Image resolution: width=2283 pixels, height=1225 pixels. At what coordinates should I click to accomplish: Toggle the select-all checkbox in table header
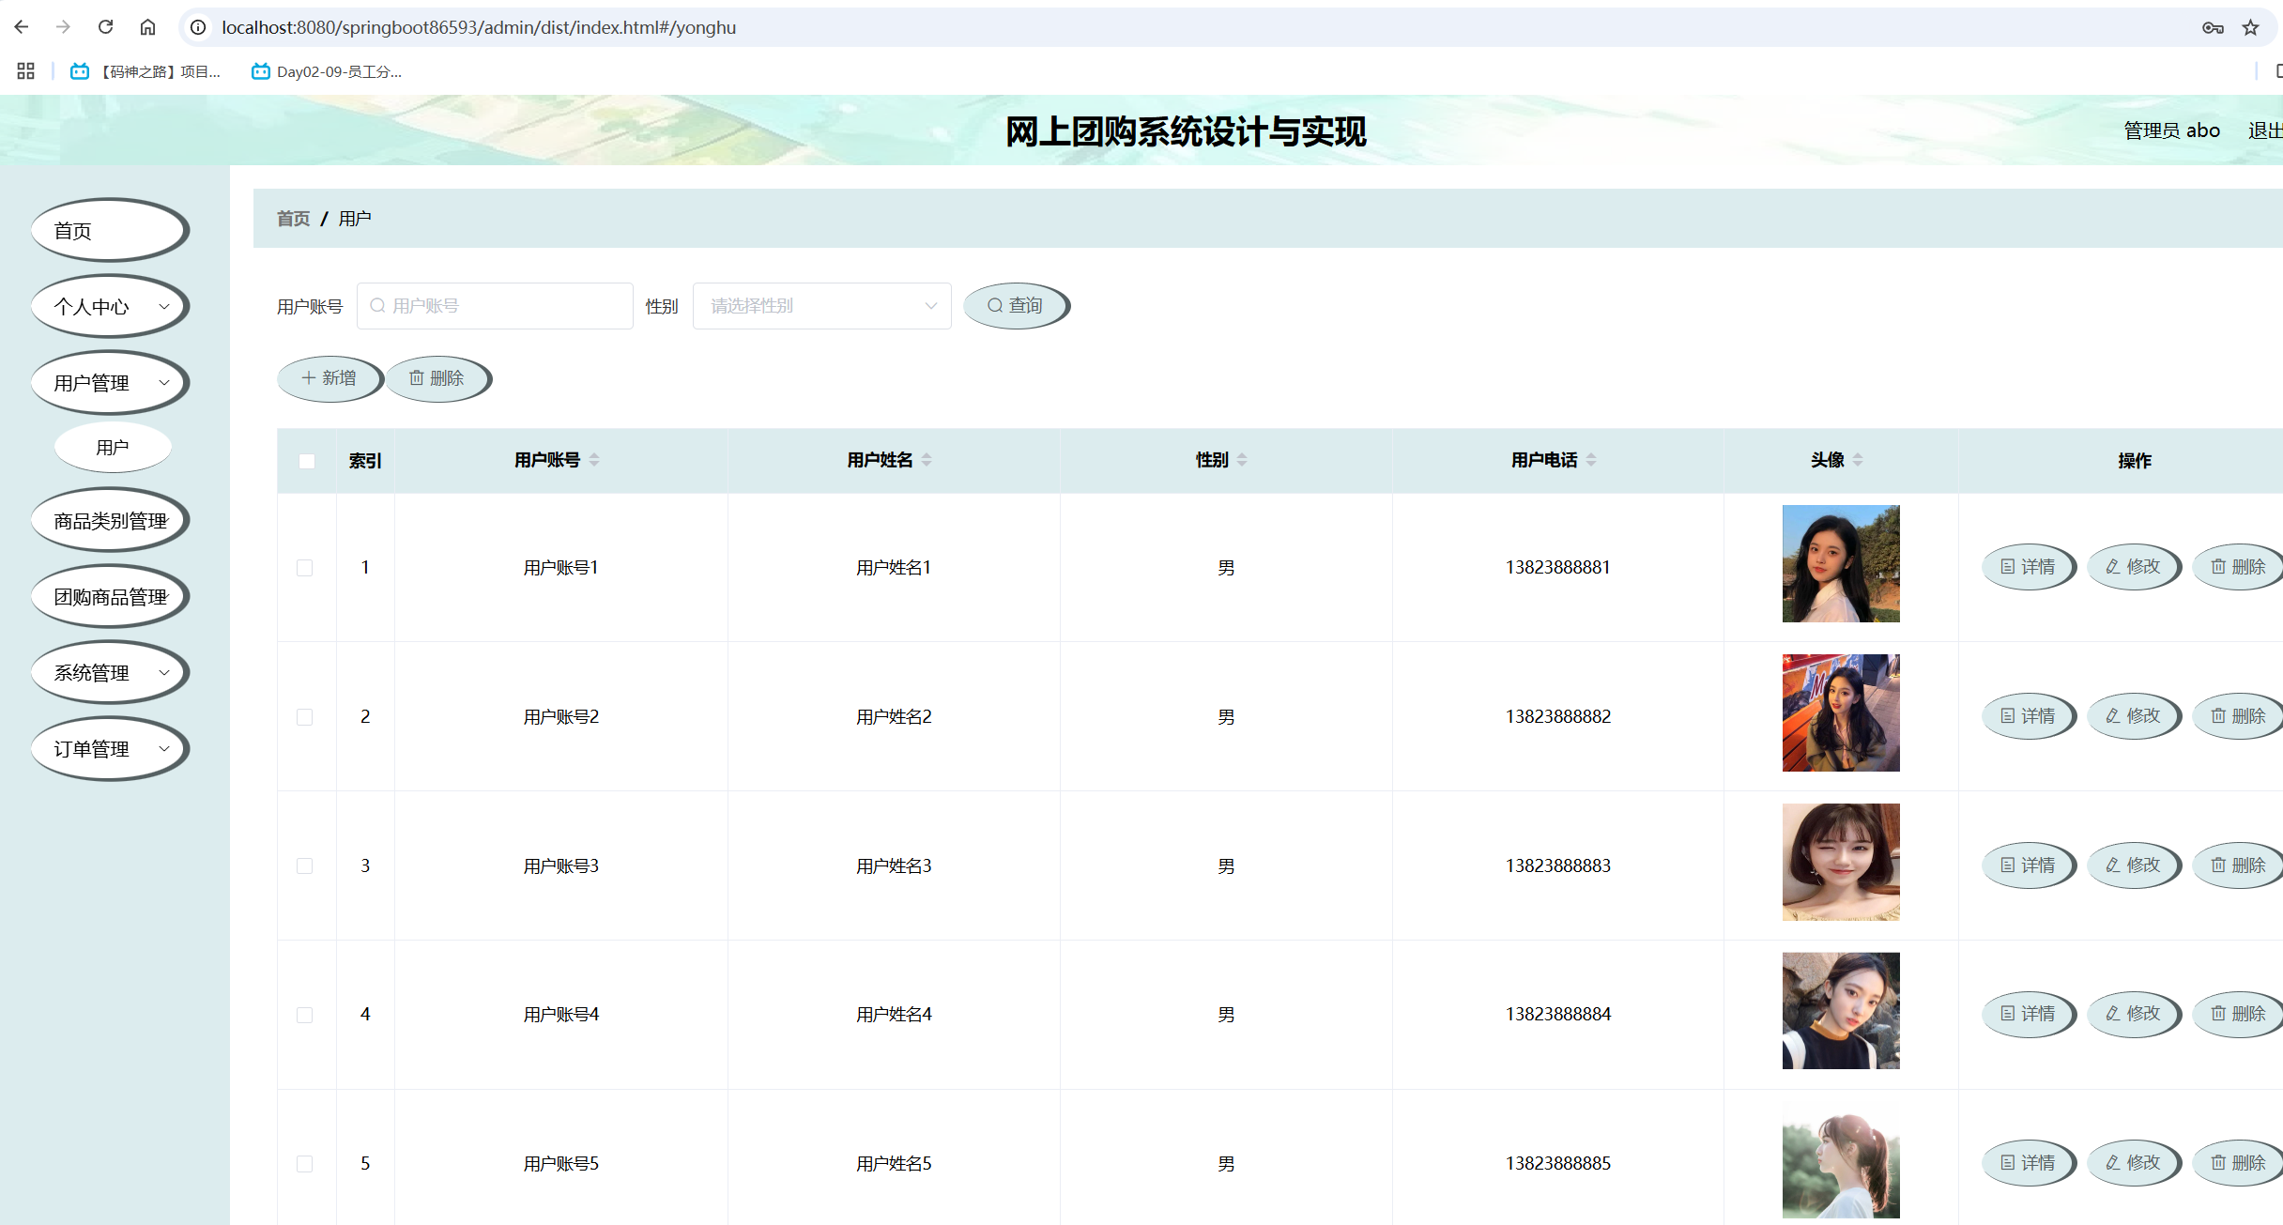pos(307,461)
